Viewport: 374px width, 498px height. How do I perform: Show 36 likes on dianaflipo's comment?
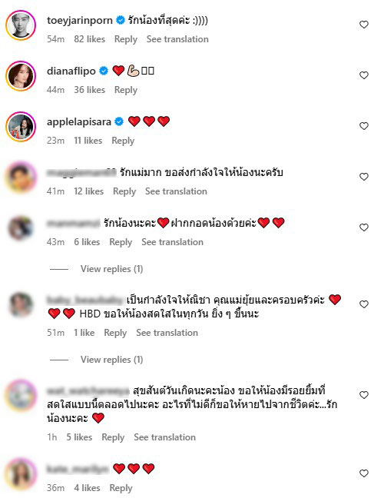(x=90, y=90)
